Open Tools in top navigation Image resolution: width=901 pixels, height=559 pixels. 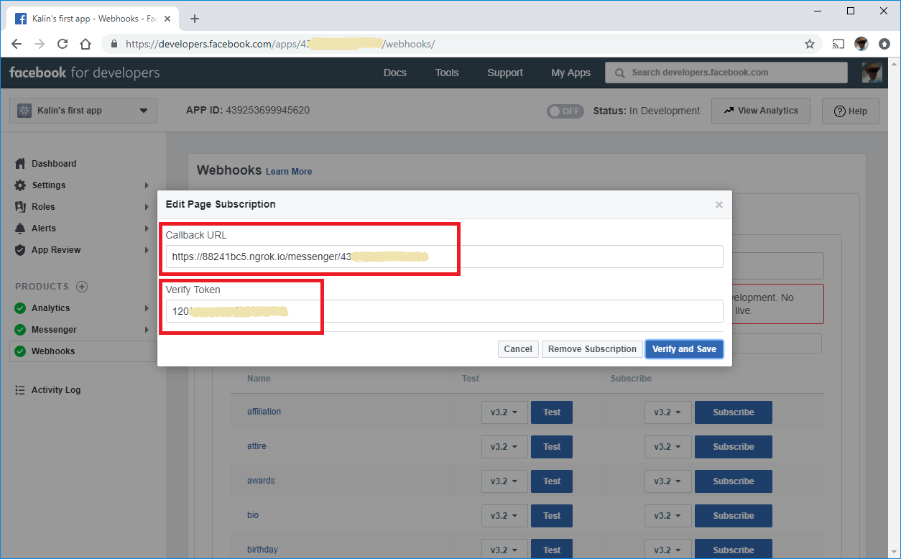[447, 73]
